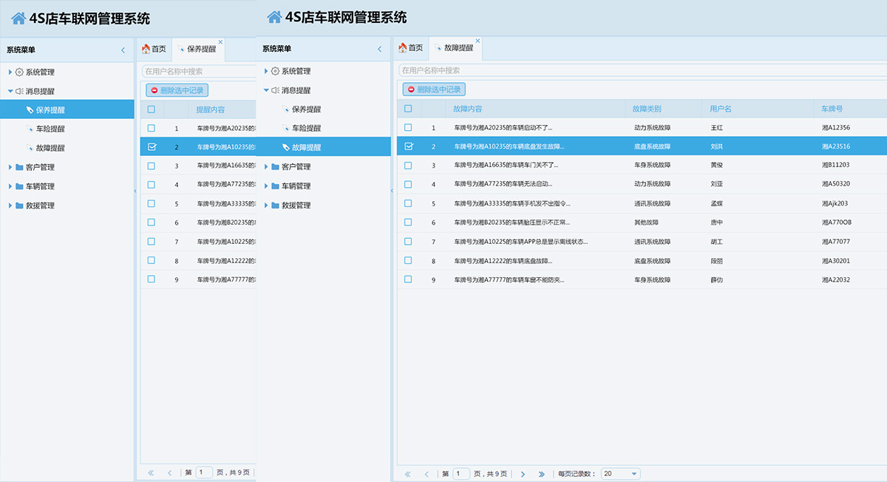Expand 救援管理 in the sidebar beside 故障提醒 table

coord(296,205)
